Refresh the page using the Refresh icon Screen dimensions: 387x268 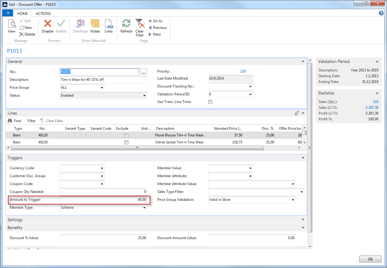126,24
